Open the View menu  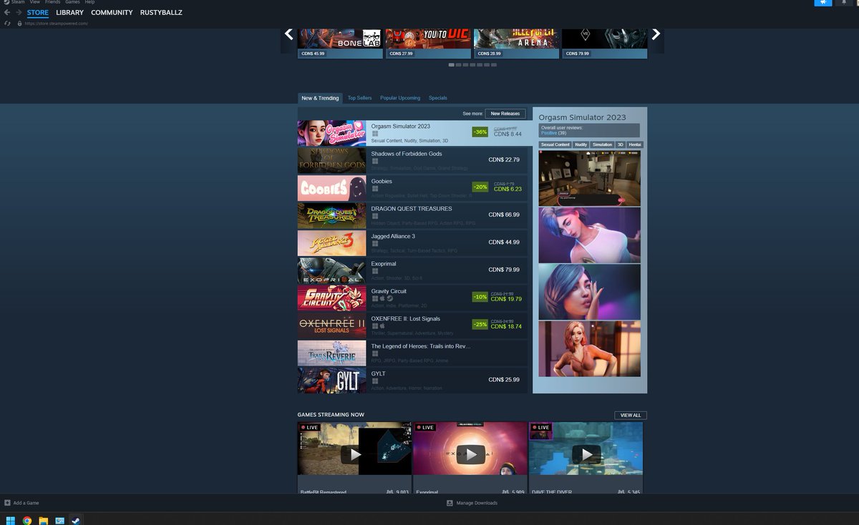click(34, 2)
